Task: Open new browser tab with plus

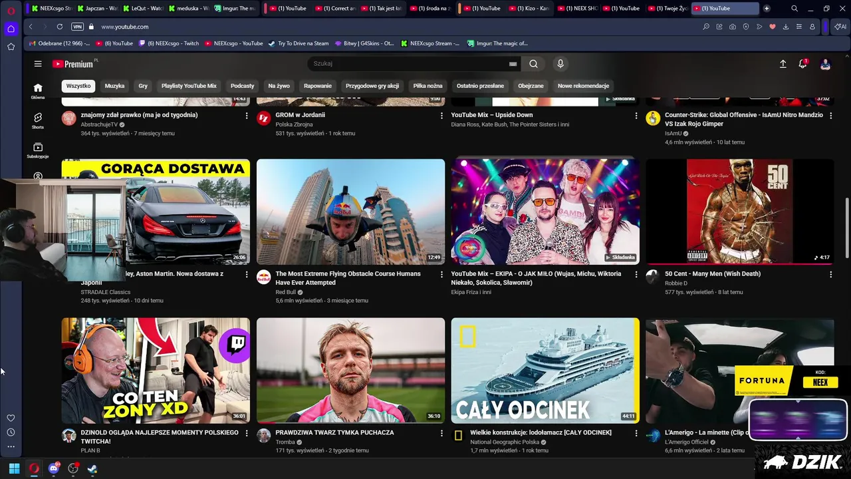Action: tap(767, 9)
